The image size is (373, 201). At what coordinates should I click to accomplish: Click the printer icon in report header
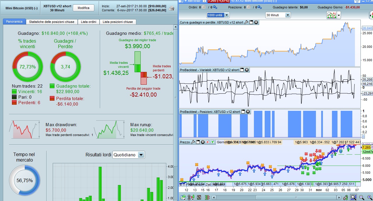(172, 8)
